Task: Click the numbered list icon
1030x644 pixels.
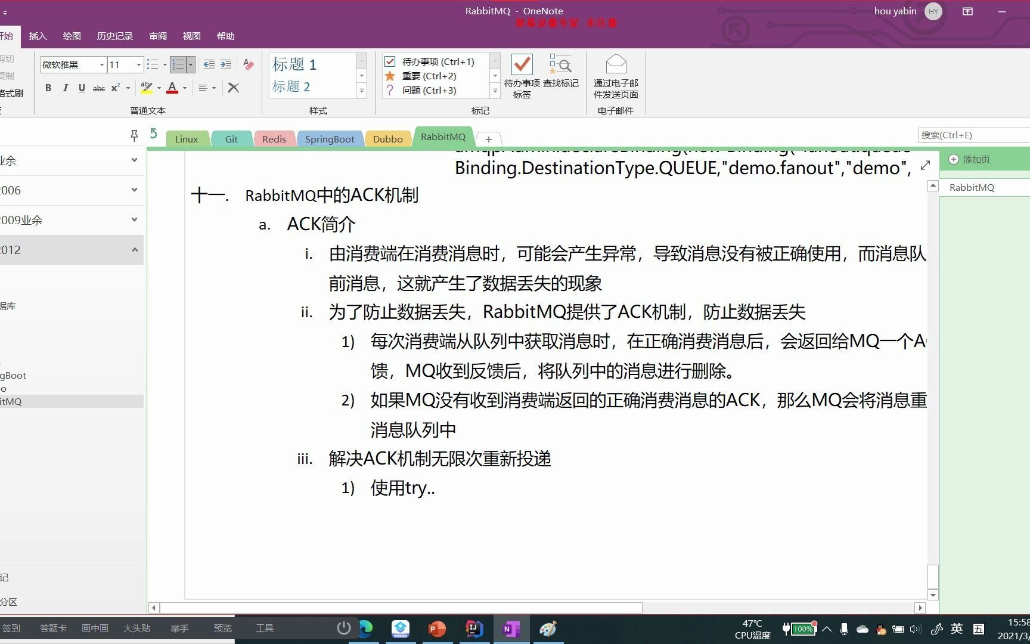Action: coord(178,64)
